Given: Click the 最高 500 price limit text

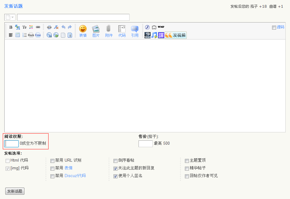Looking at the screenshot, I should pos(162,143).
